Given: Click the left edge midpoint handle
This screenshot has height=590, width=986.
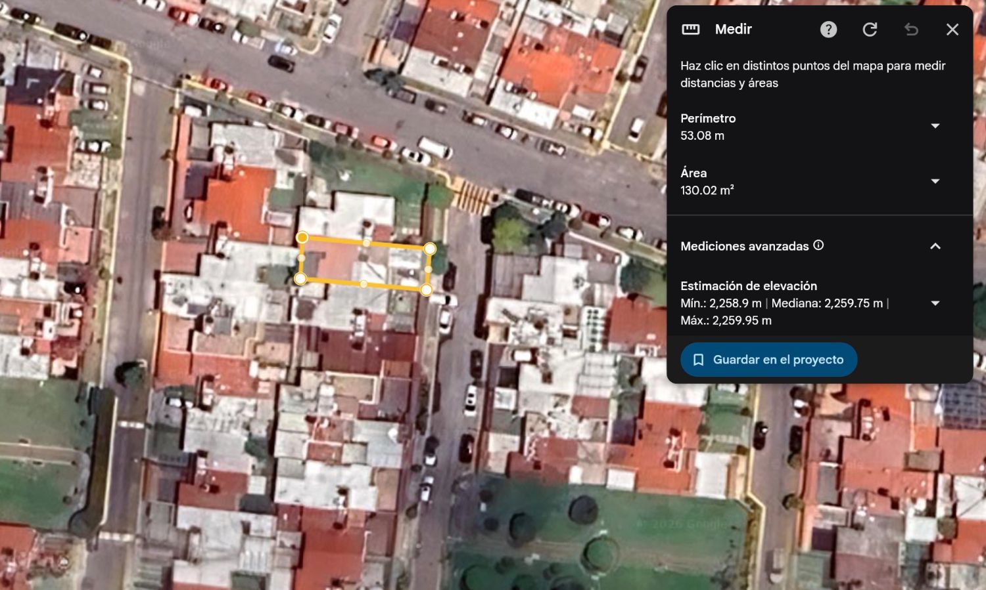Looking at the screenshot, I should 301,258.
